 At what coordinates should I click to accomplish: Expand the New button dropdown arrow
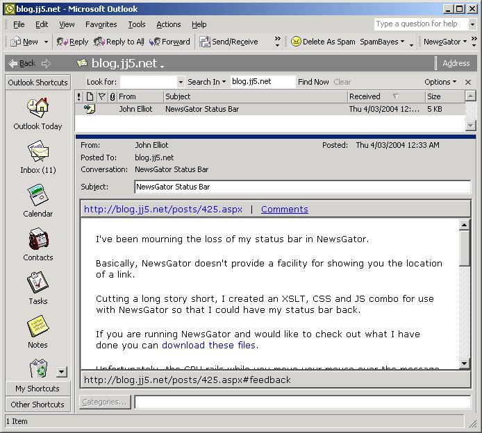(x=46, y=42)
